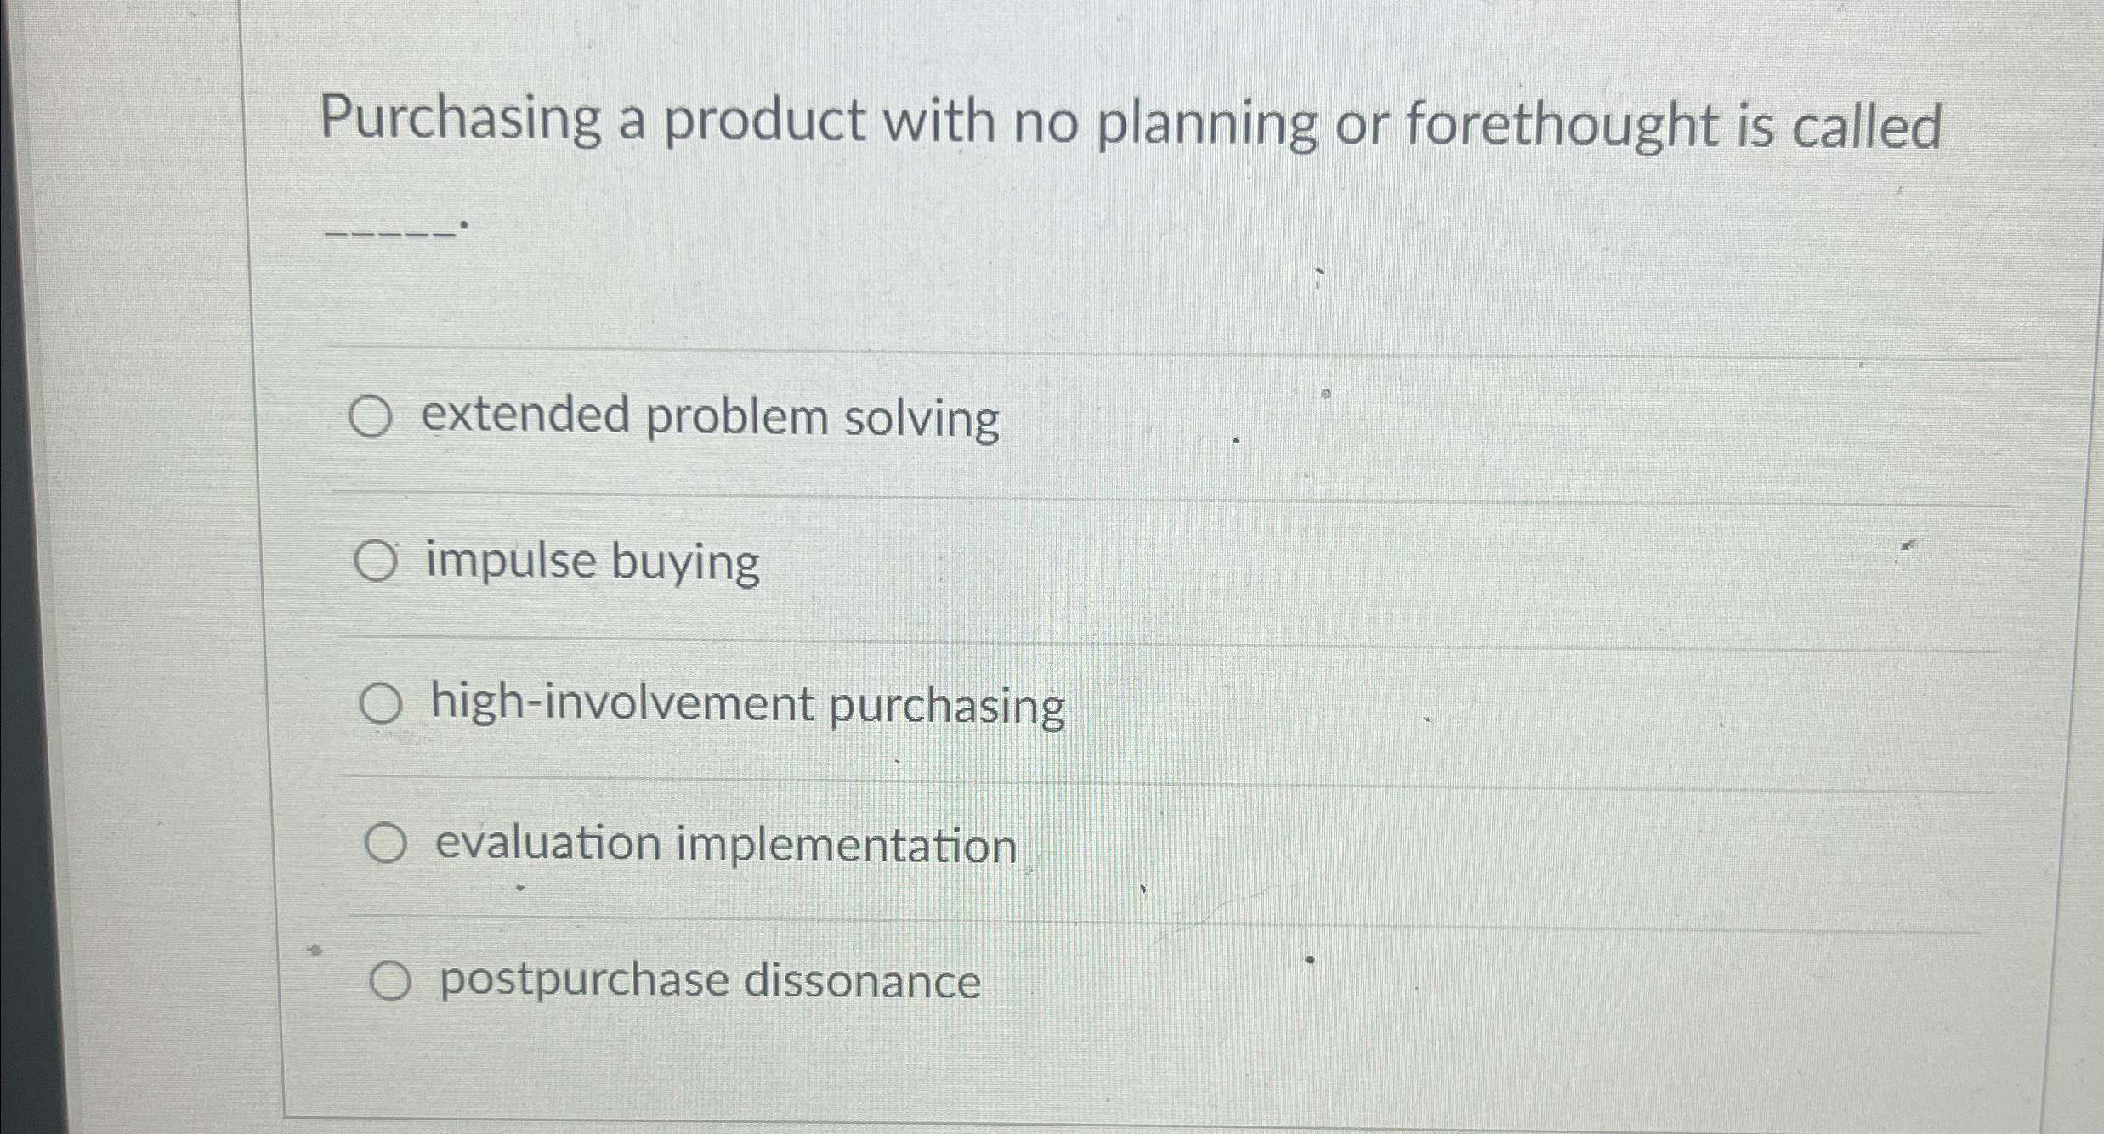
Task: Select the 'postpurchase dissonance' radio button
Action: click(x=392, y=979)
